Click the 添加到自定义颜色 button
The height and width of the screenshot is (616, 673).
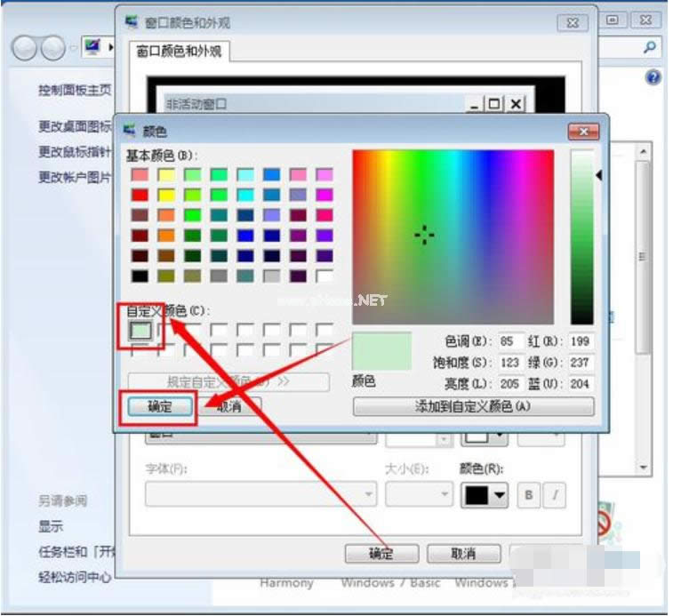(x=473, y=406)
